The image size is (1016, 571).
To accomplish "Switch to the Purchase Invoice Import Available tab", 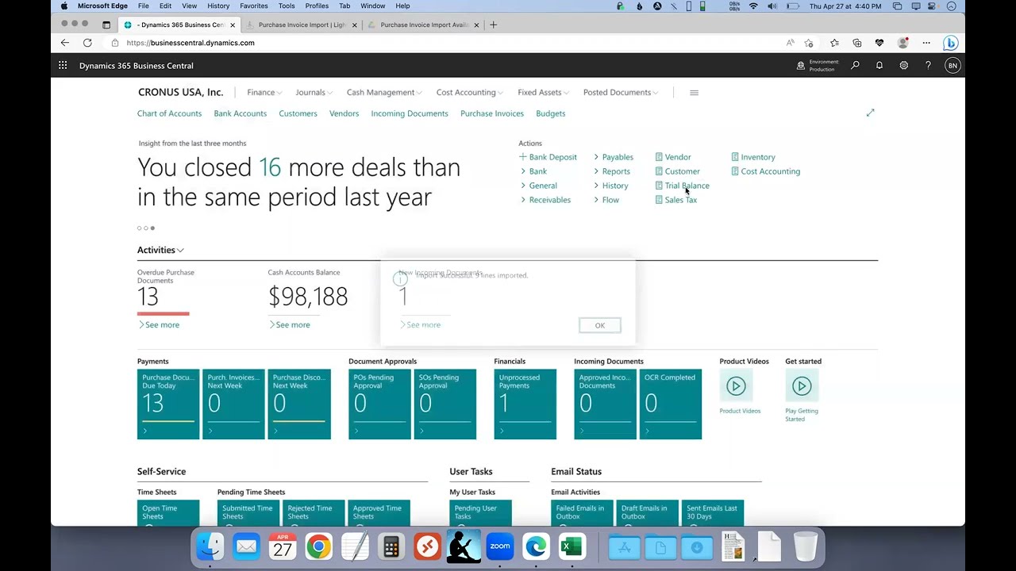I will point(424,25).
